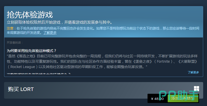The image size is (207, 106).
Task: Click notice sentence 来观察游戏的开发进度
Action: (23, 33)
